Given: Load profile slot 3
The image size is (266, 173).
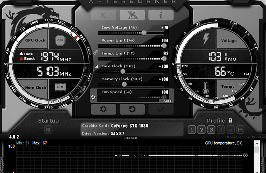Looking at the screenshot, I should pyautogui.click(x=211, y=130).
